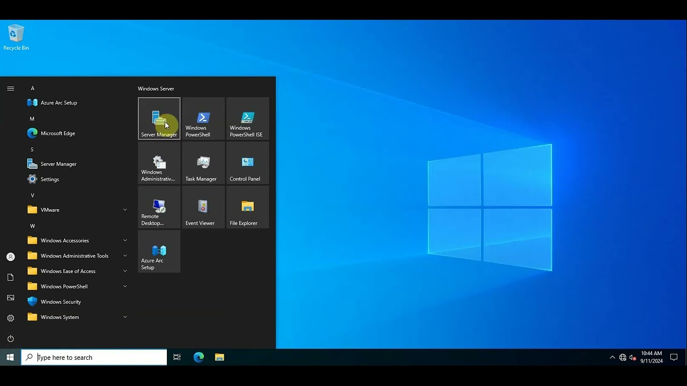Image resolution: width=687 pixels, height=386 pixels.
Task: Open the Azure Arc Setup tile
Action: (159, 251)
